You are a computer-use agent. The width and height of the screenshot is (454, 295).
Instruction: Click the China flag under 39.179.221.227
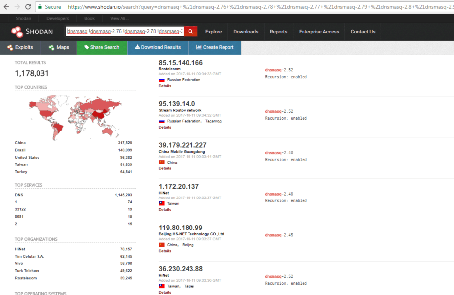coord(161,162)
